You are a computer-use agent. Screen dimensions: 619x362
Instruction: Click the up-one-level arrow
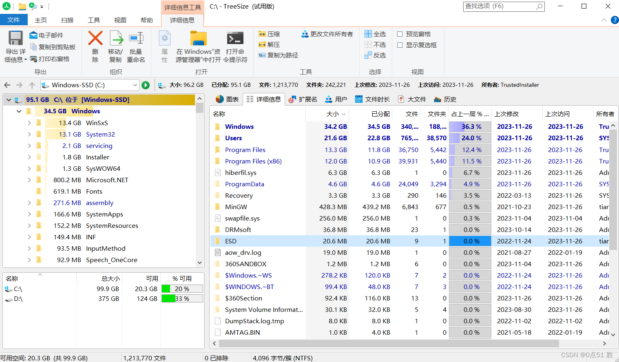[x=32, y=85]
